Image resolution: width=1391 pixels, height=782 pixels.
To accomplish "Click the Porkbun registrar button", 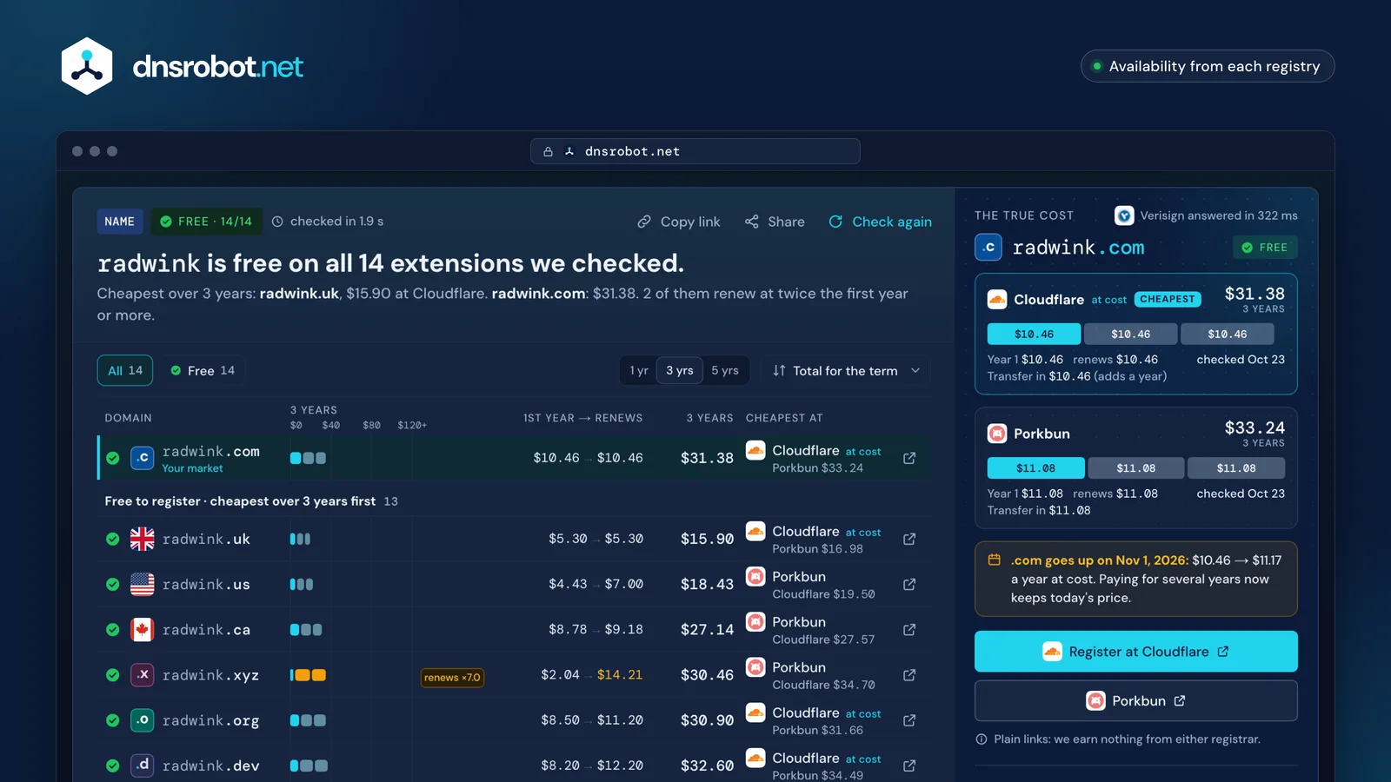I will pyautogui.click(x=1136, y=701).
